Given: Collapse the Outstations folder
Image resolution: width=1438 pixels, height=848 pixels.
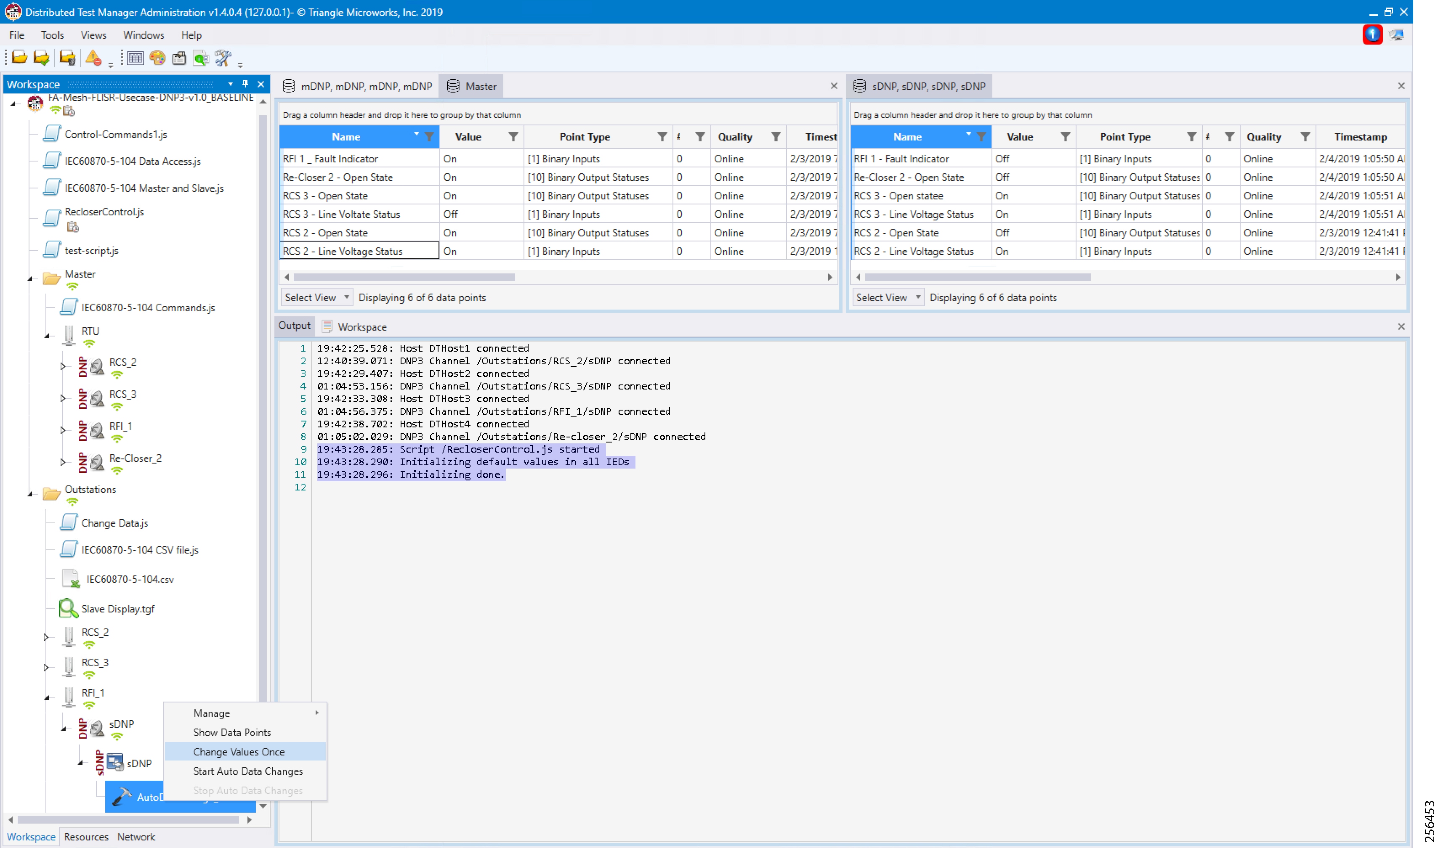Looking at the screenshot, I should 30,494.
